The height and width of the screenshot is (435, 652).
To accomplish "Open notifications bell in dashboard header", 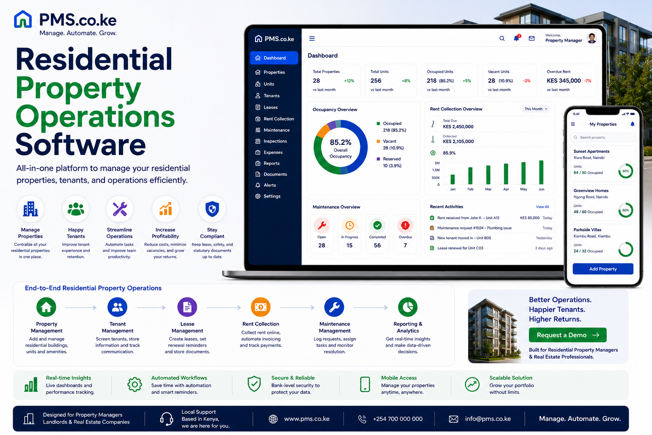I will 517,38.
